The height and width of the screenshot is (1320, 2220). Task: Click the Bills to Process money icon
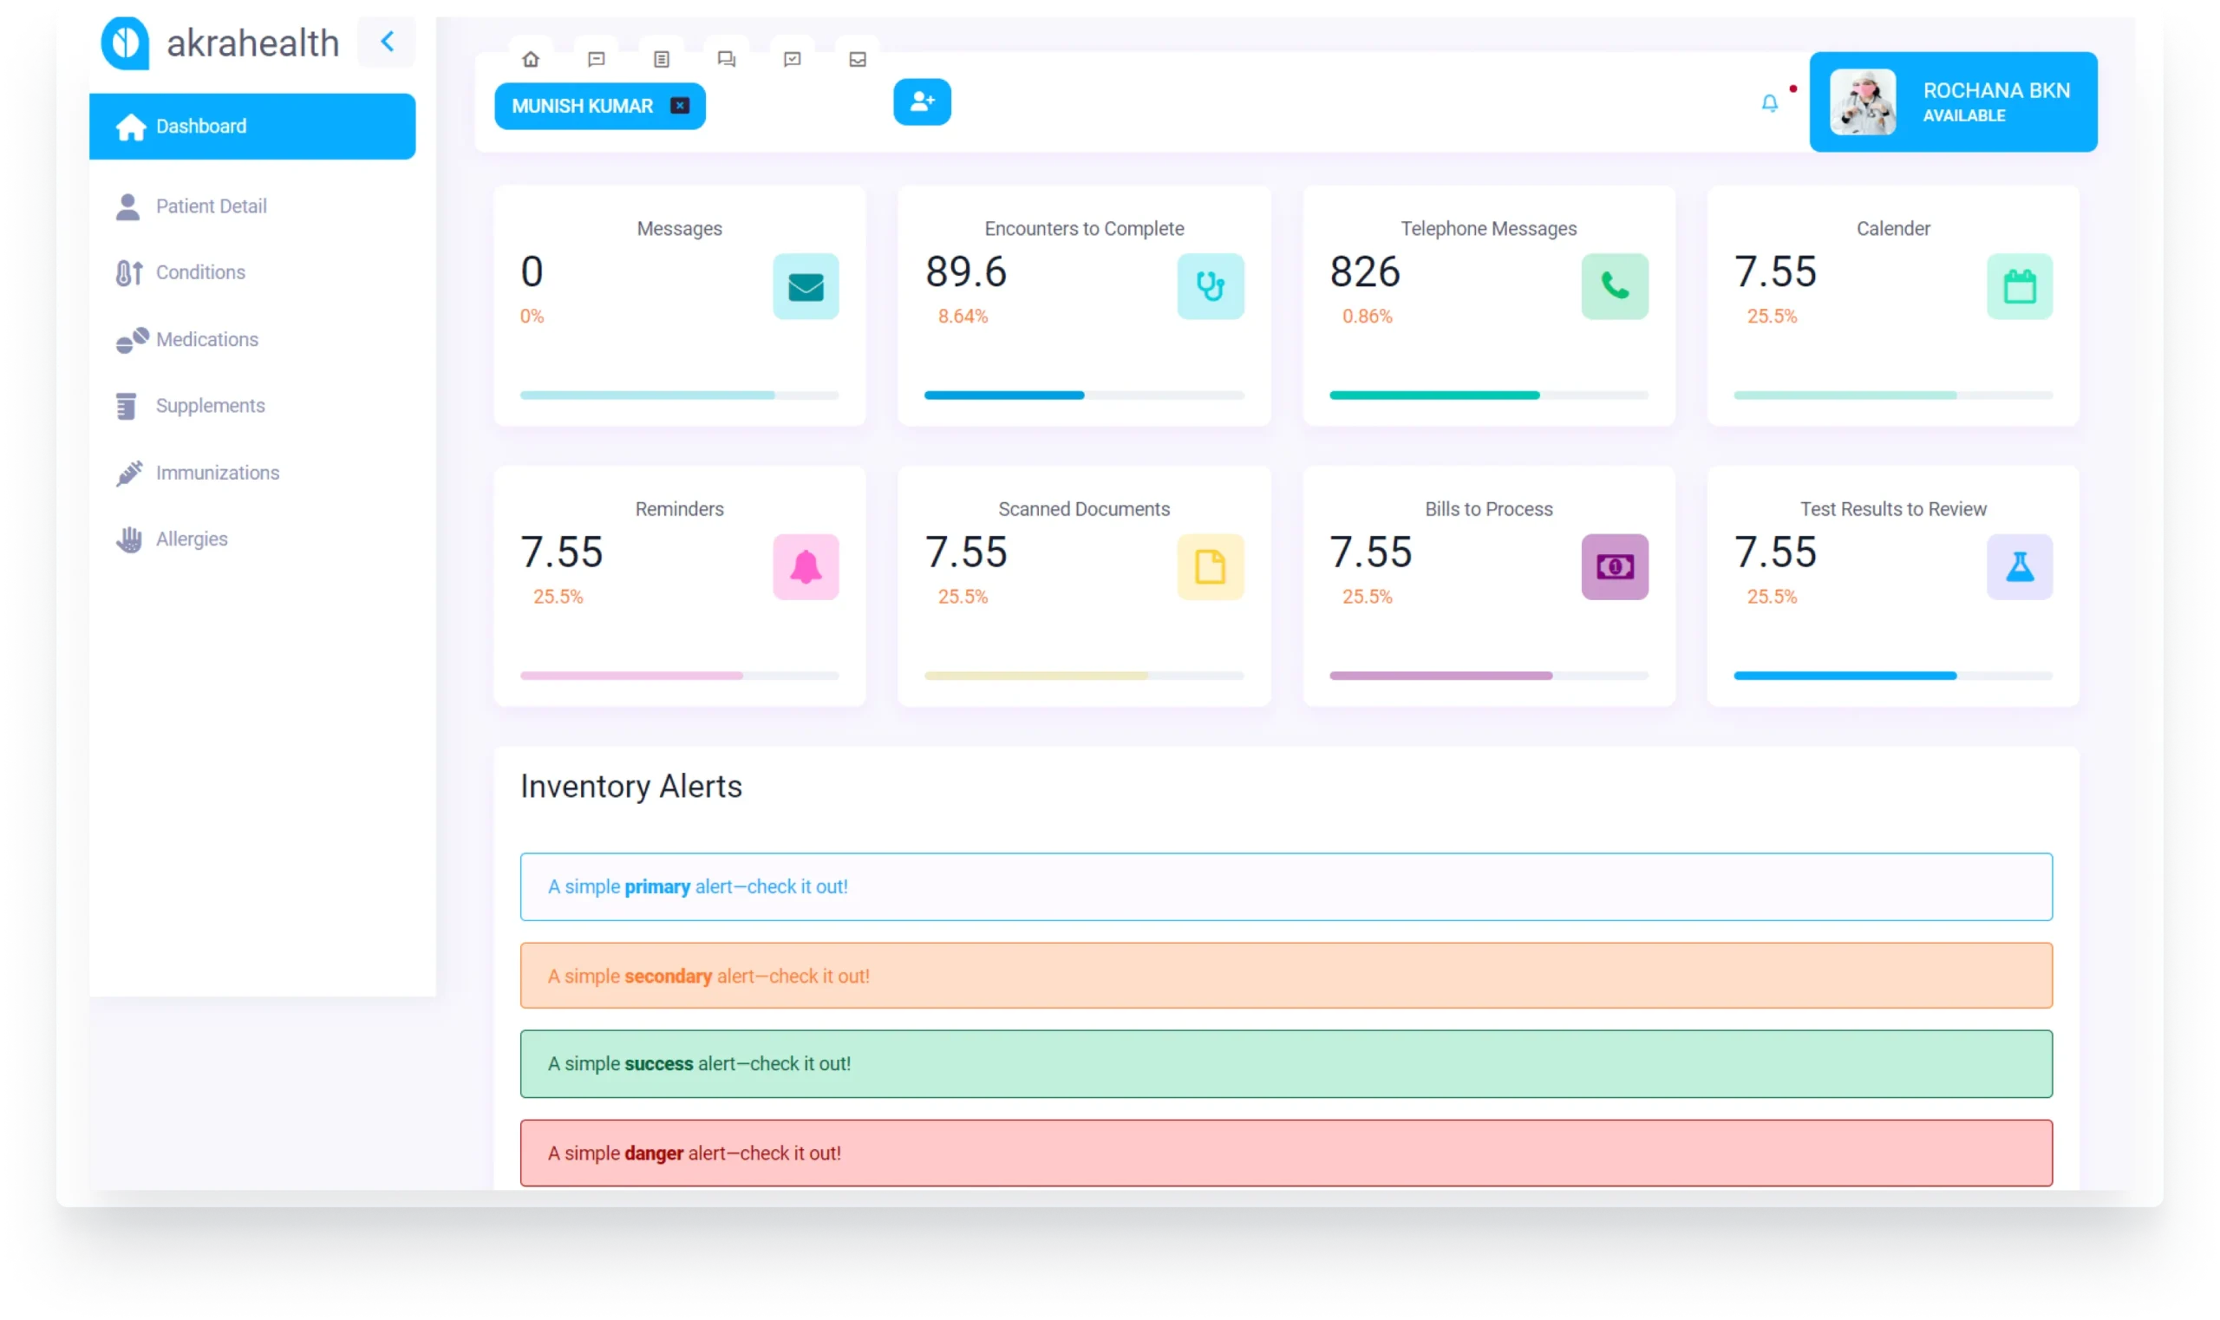1616,566
